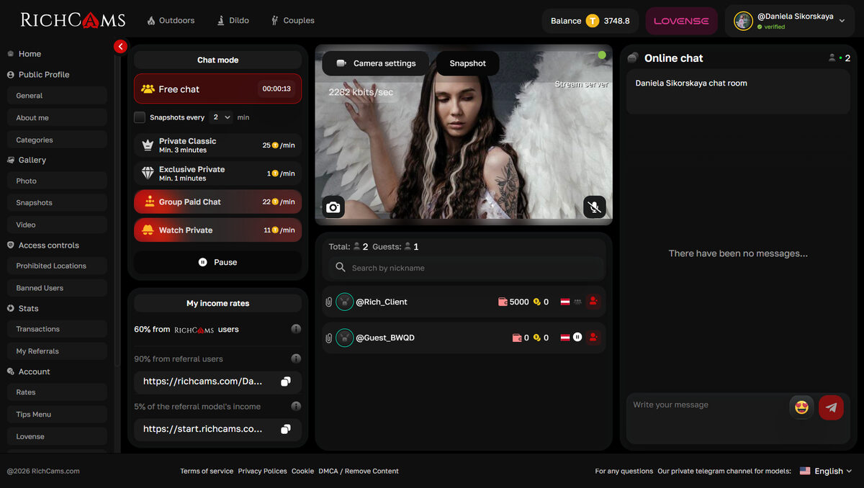Open snapshot interval minutes dropdown
This screenshot has width=864, height=488.
[x=222, y=117]
